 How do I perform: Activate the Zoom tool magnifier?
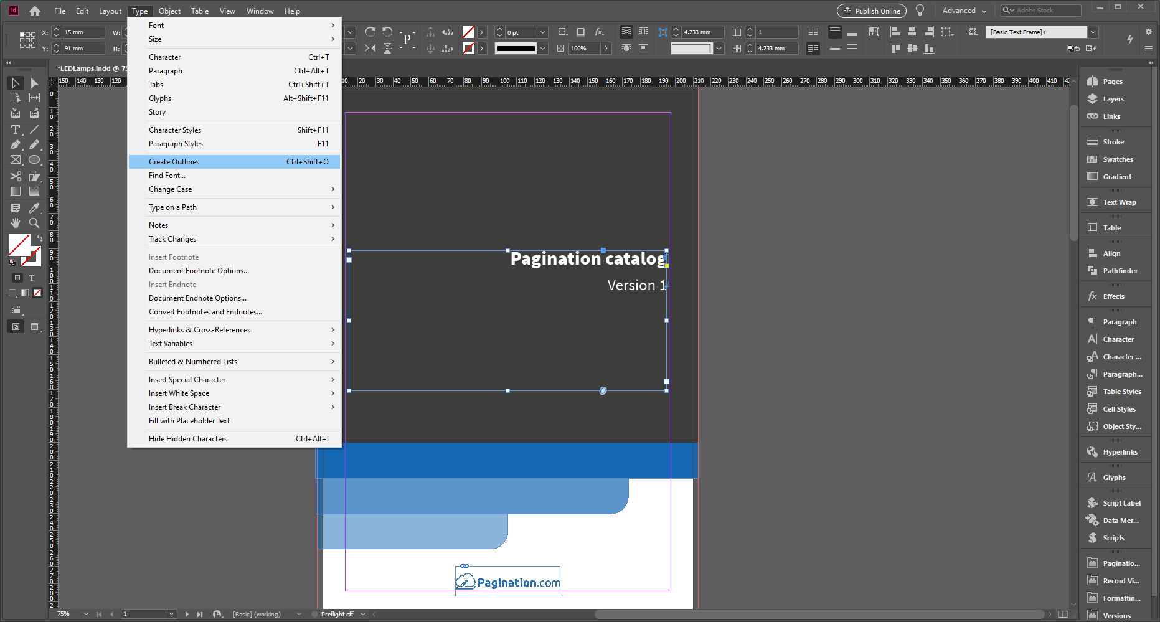34,223
